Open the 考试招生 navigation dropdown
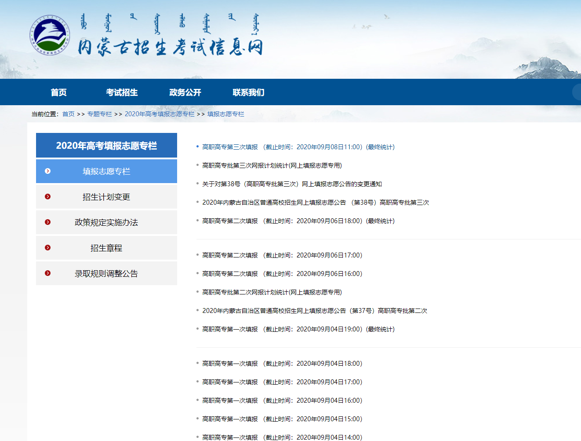 click(123, 92)
